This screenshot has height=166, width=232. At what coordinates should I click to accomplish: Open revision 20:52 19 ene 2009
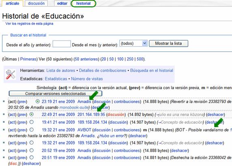pyautogui.click(x=58, y=151)
